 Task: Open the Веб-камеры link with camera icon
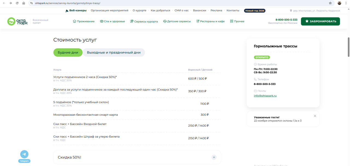point(76,10)
